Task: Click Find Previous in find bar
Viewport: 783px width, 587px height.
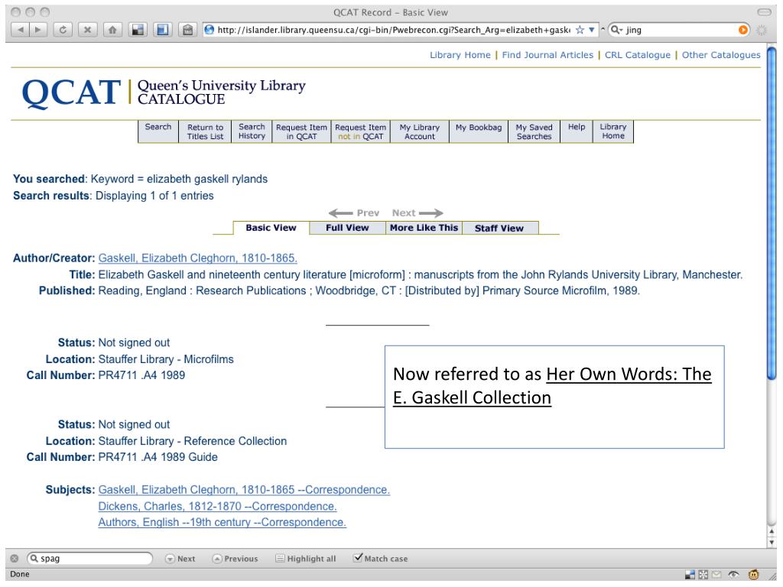Action: [236, 559]
